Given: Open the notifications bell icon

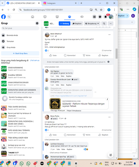Looking at the screenshot, I should point(106,17).
